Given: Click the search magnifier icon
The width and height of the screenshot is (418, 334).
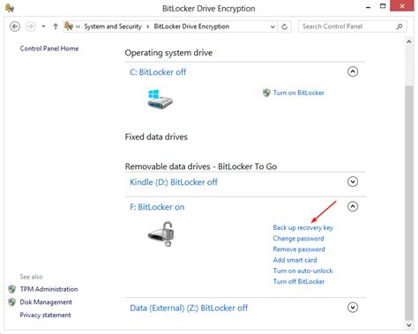Looking at the screenshot, I should pos(399,26).
